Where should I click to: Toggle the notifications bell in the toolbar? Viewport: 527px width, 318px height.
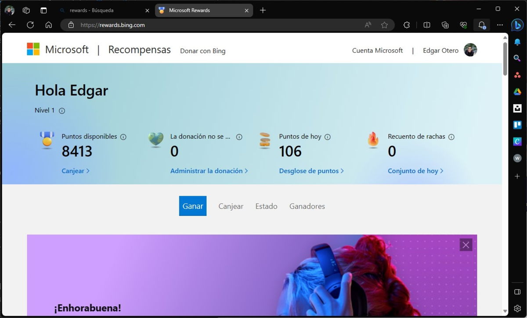click(482, 25)
